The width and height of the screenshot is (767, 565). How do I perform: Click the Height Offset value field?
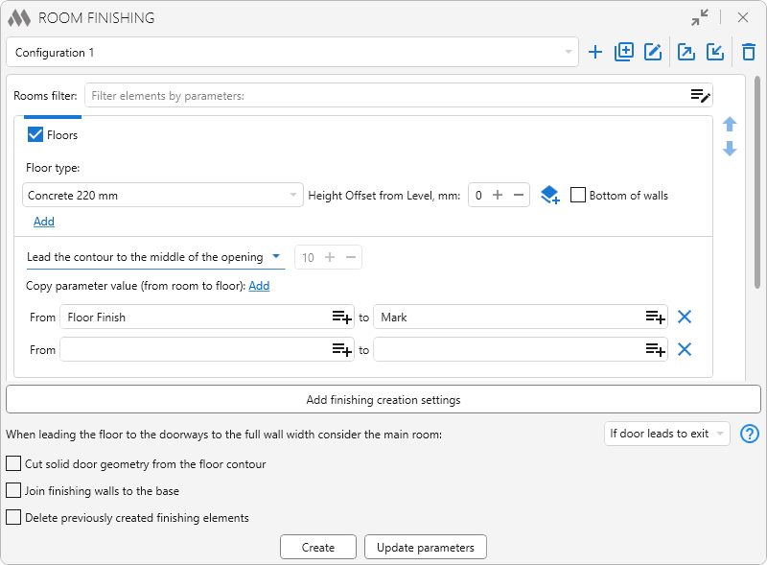(x=478, y=195)
